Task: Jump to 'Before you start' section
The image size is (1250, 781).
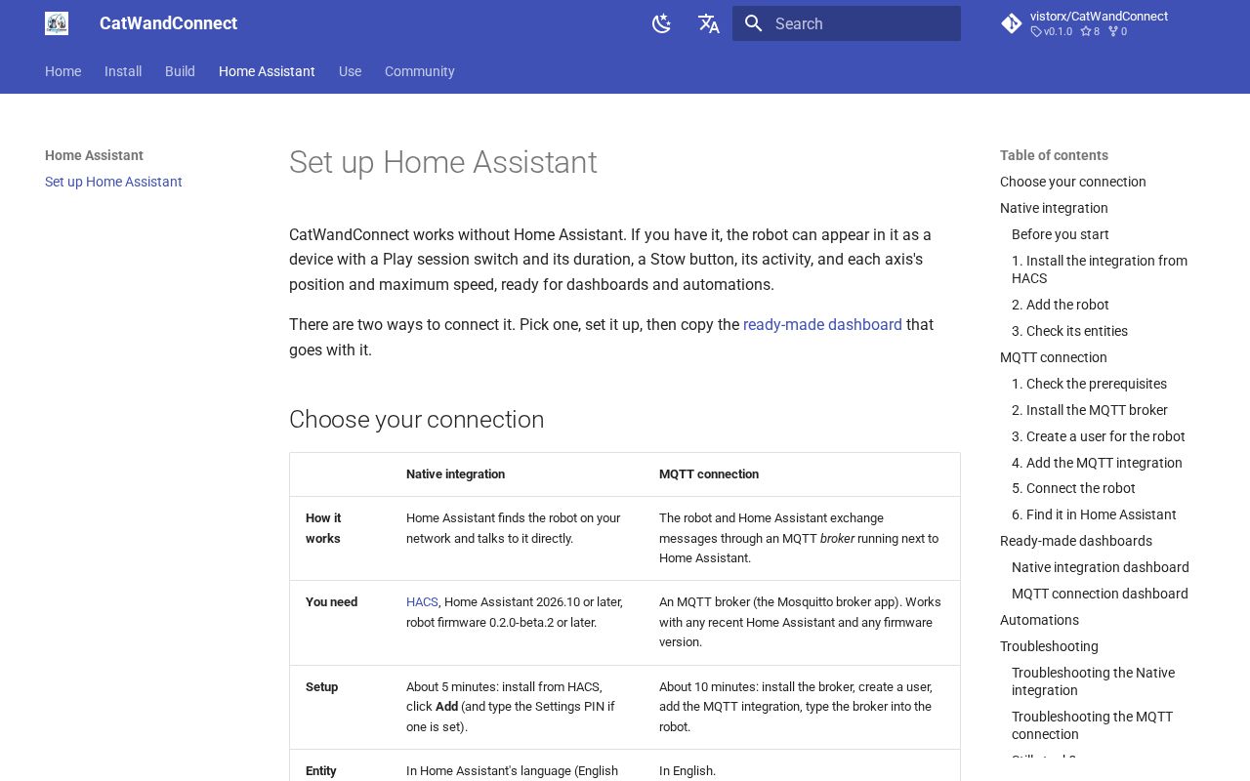Action: click(1061, 234)
